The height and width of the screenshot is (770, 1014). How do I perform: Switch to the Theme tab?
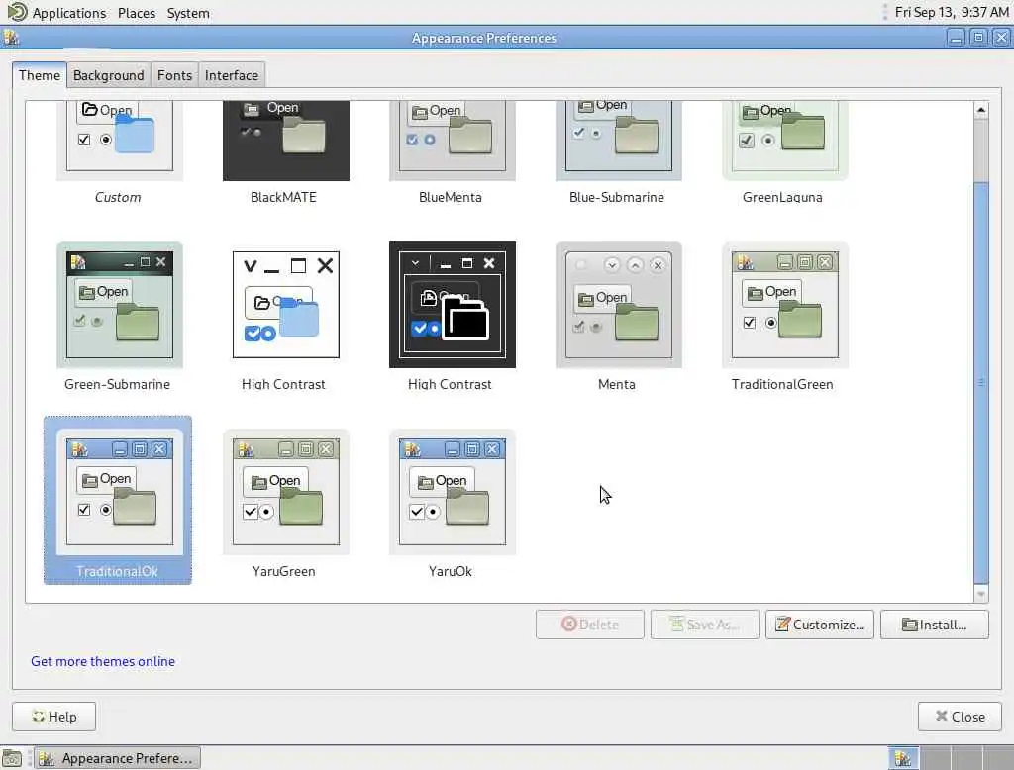[40, 75]
